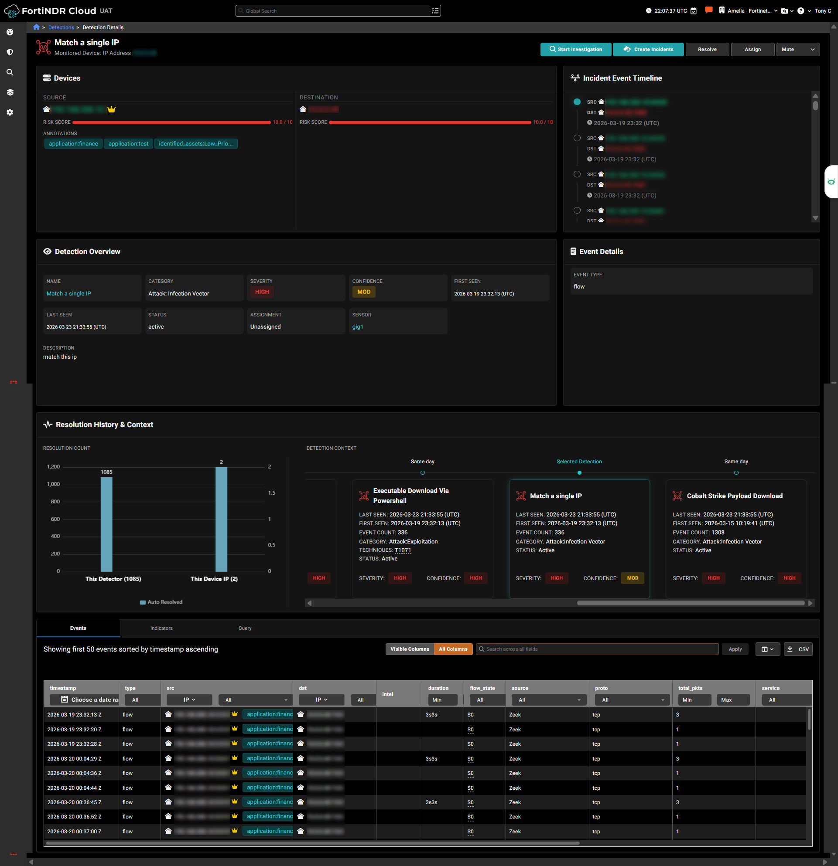Image resolution: width=838 pixels, height=866 pixels.
Task: Open the orange chat notifications icon
Action: pos(708,10)
